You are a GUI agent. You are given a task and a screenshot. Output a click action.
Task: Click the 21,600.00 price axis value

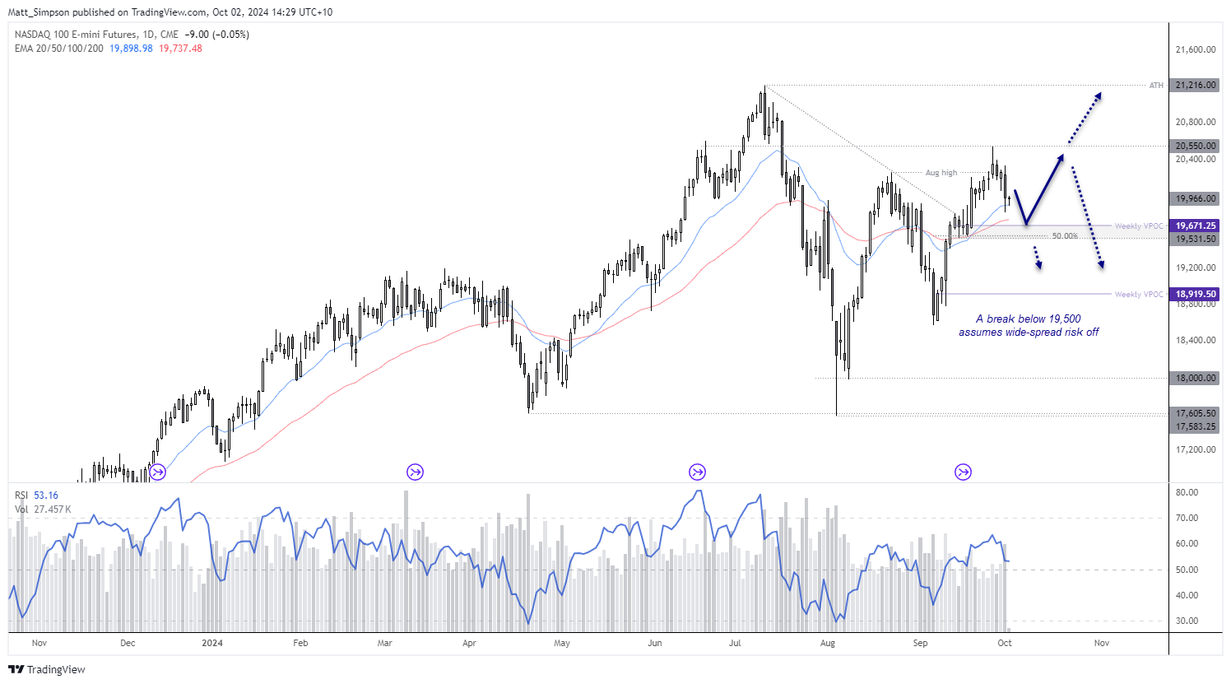(x=1196, y=49)
